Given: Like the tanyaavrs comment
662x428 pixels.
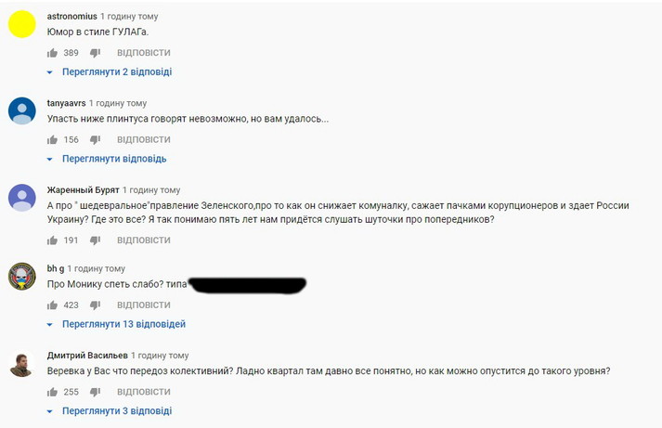Looking at the screenshot, I should [52, 139].
